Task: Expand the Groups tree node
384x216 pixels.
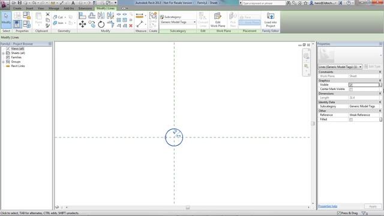Action: tap(3, 62)
